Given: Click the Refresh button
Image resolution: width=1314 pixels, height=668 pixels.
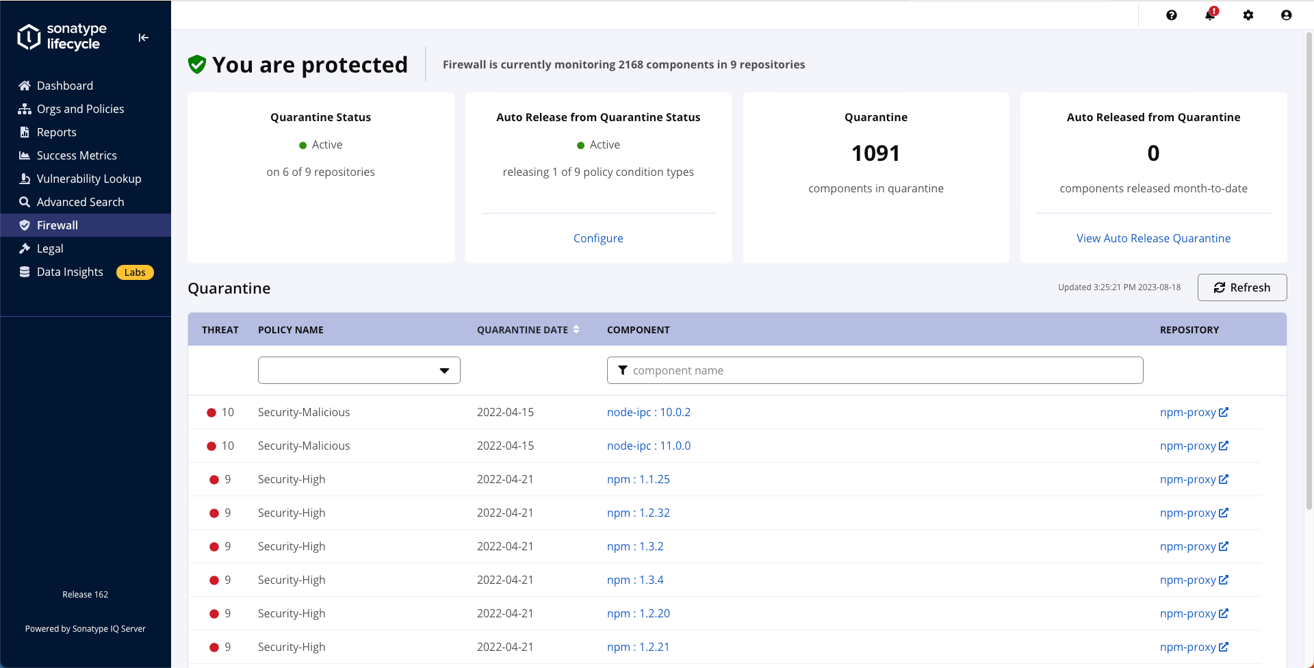Looking at the screenshot, I should 1241,287.
